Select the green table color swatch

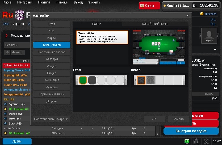(x=83, y=80)
